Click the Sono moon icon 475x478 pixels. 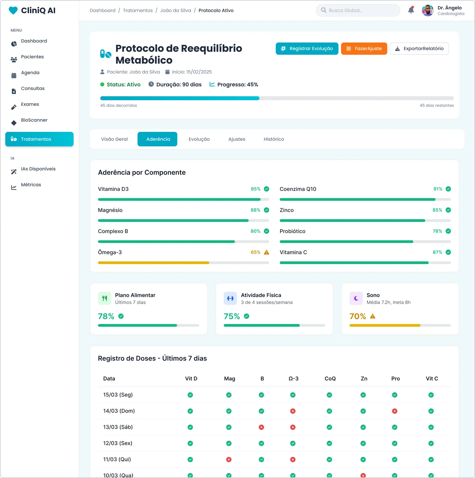(x=356, y=298)
